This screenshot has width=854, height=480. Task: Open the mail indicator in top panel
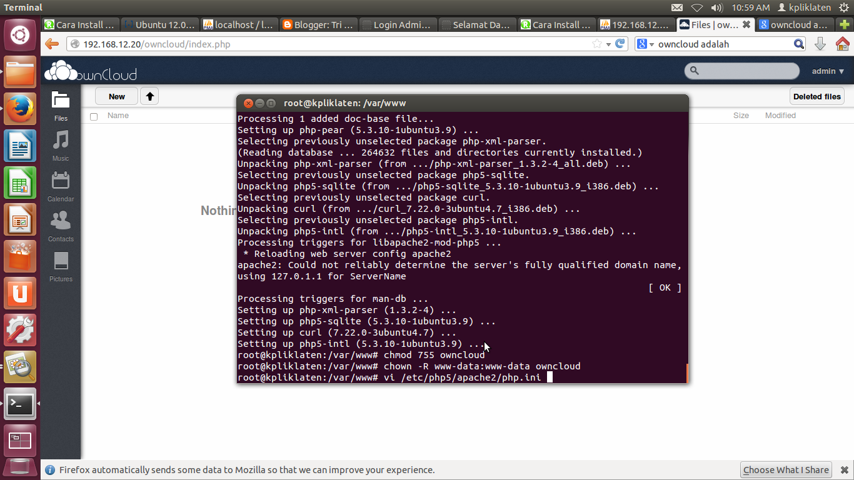tap(677, 7)
